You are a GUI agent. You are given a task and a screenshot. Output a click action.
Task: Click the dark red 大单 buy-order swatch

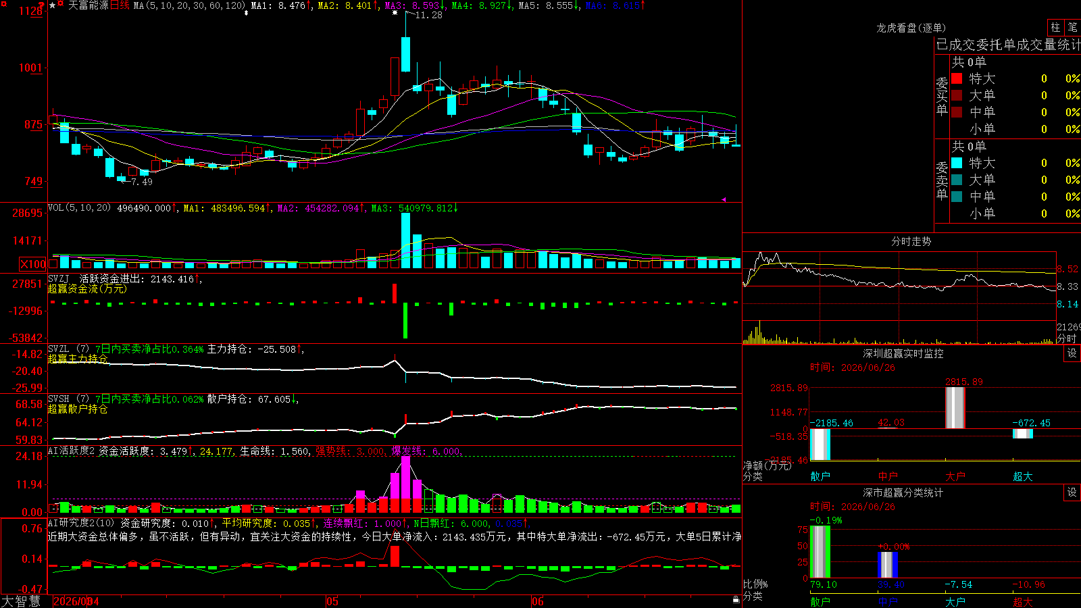(957, 95)
